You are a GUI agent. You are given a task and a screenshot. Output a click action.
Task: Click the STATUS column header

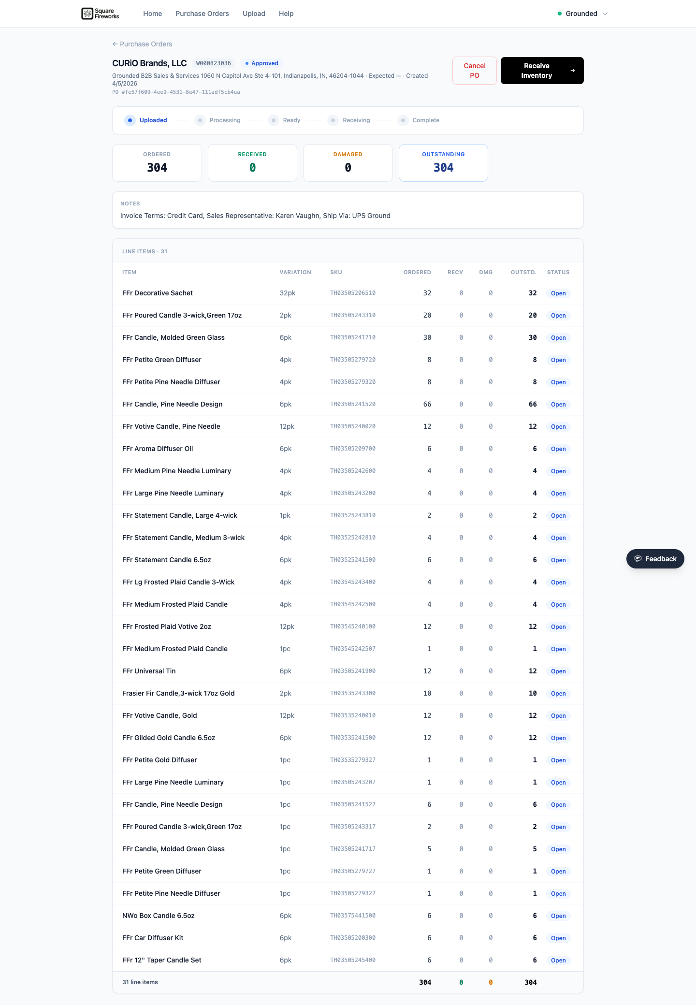pos(558,272)
